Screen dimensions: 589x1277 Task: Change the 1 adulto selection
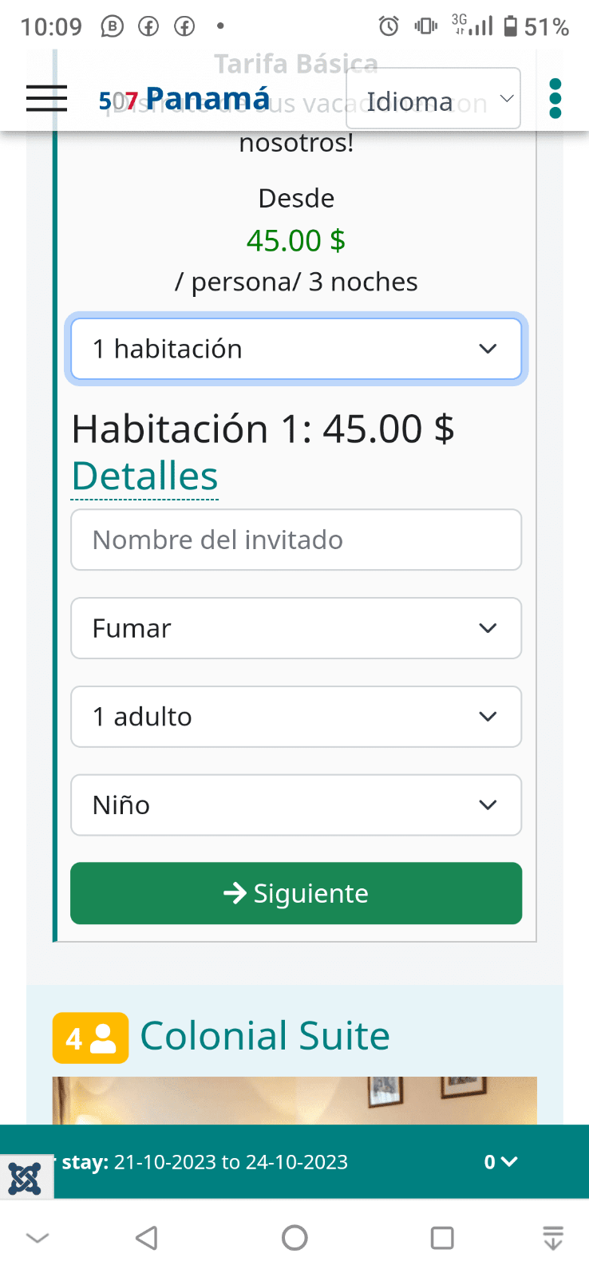[x=296, y=717]
